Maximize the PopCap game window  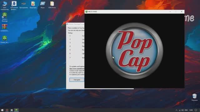(x=176, y=12)
